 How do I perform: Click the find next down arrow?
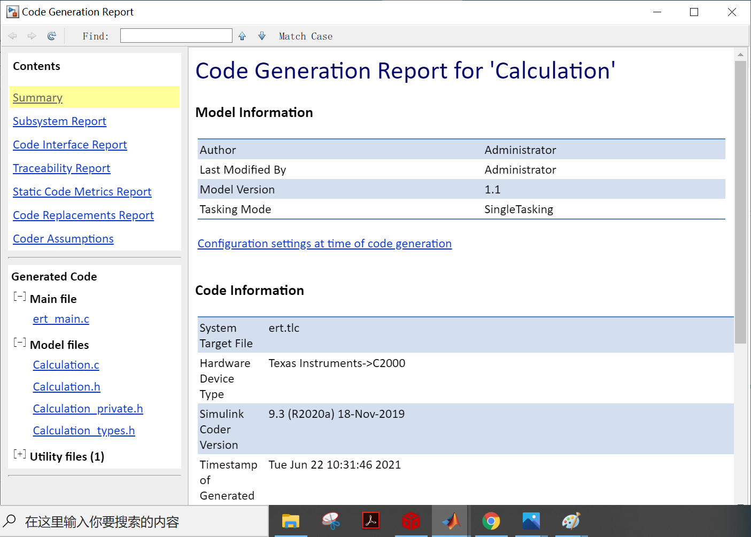coord(262,36)
